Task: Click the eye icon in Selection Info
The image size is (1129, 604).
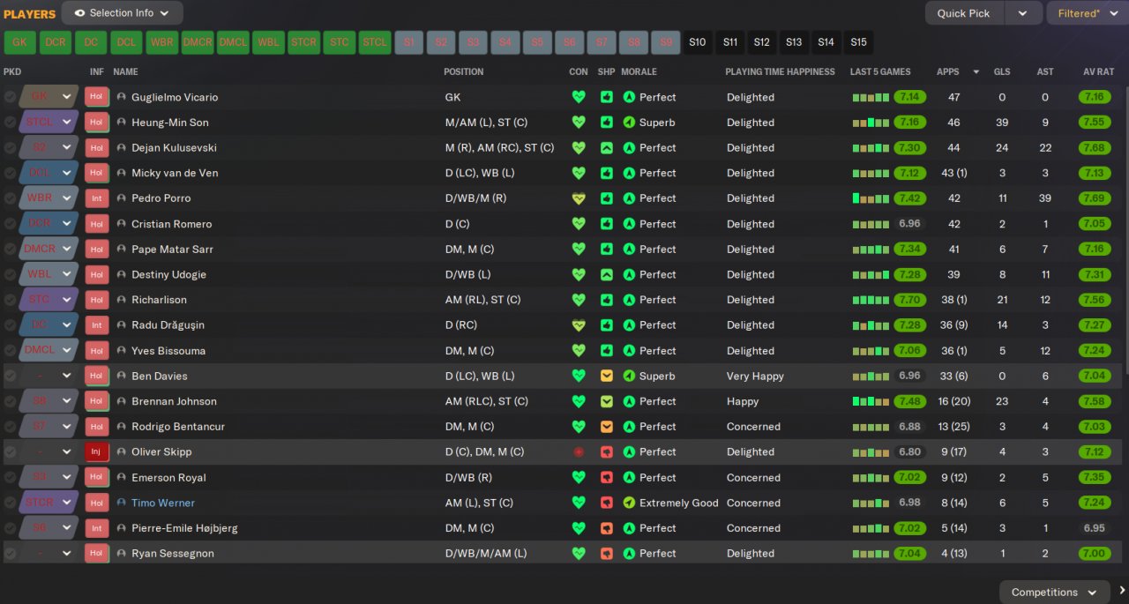Action: point(79,13)
